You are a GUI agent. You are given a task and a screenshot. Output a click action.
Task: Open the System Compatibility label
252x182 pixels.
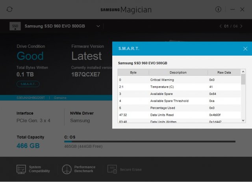pyautogui.click(x=39, y=169)
